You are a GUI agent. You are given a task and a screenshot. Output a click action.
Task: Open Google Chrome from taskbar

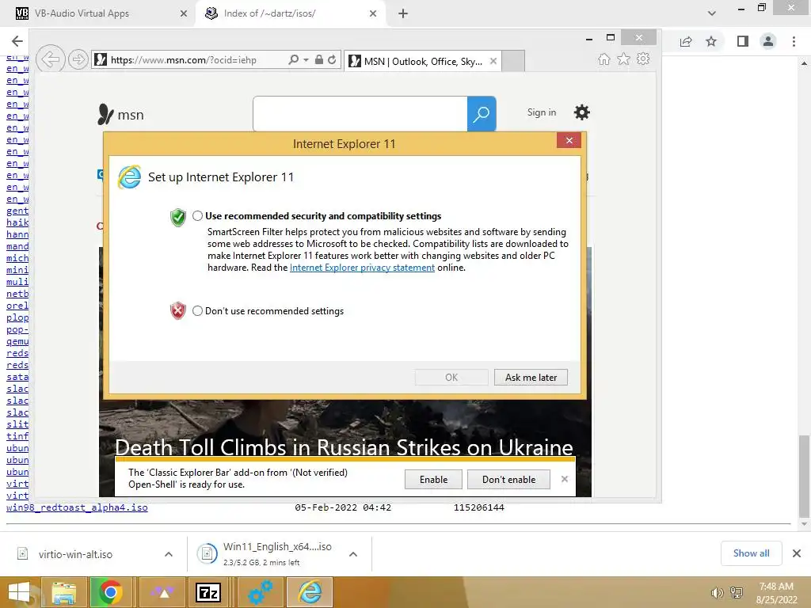pos(110,592)
